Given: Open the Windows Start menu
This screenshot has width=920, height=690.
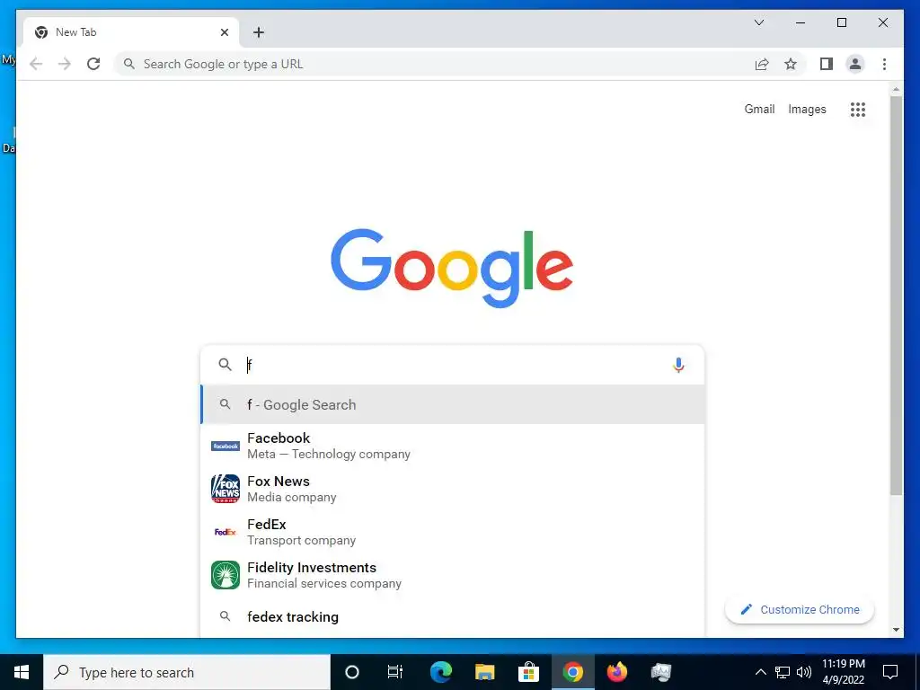Looking at the screenshot, I should 22,672.
